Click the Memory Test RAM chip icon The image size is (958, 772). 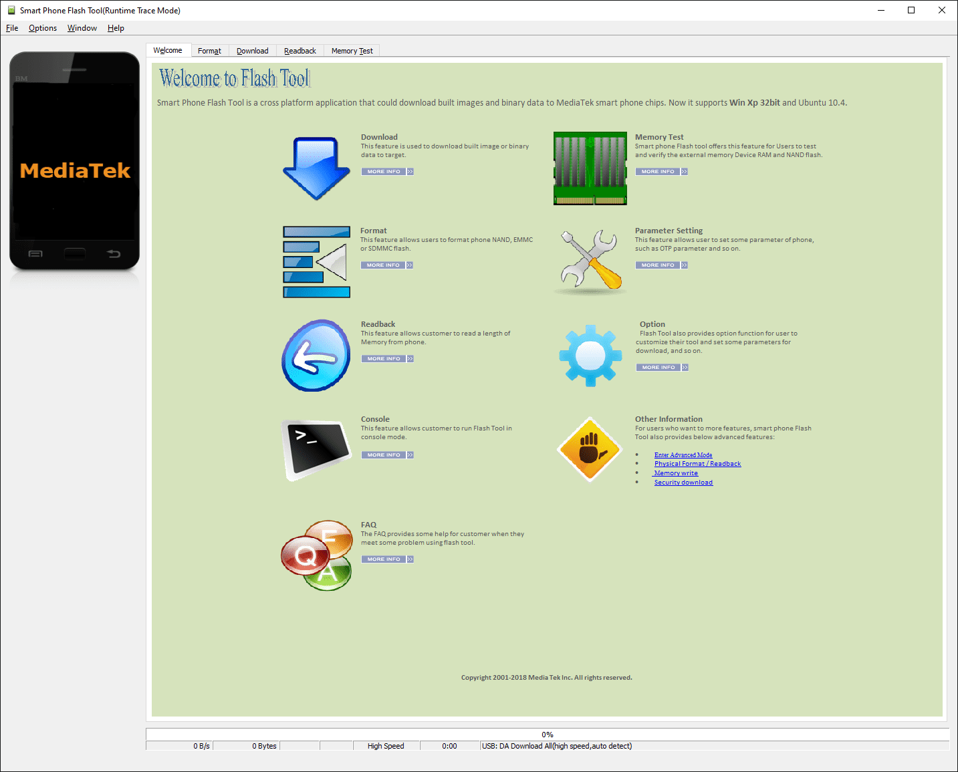(x=590, y=168)
